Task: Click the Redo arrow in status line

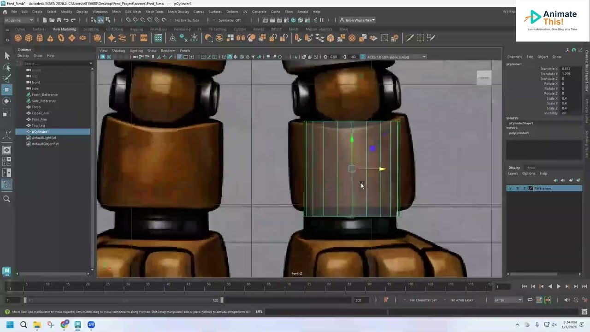Action: pyautogui.click(x=73, y=20)
